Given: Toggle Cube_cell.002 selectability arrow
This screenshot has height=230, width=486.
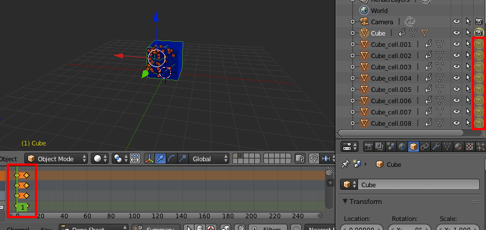Looking at the screenshot, I should (x=469, y=55).
